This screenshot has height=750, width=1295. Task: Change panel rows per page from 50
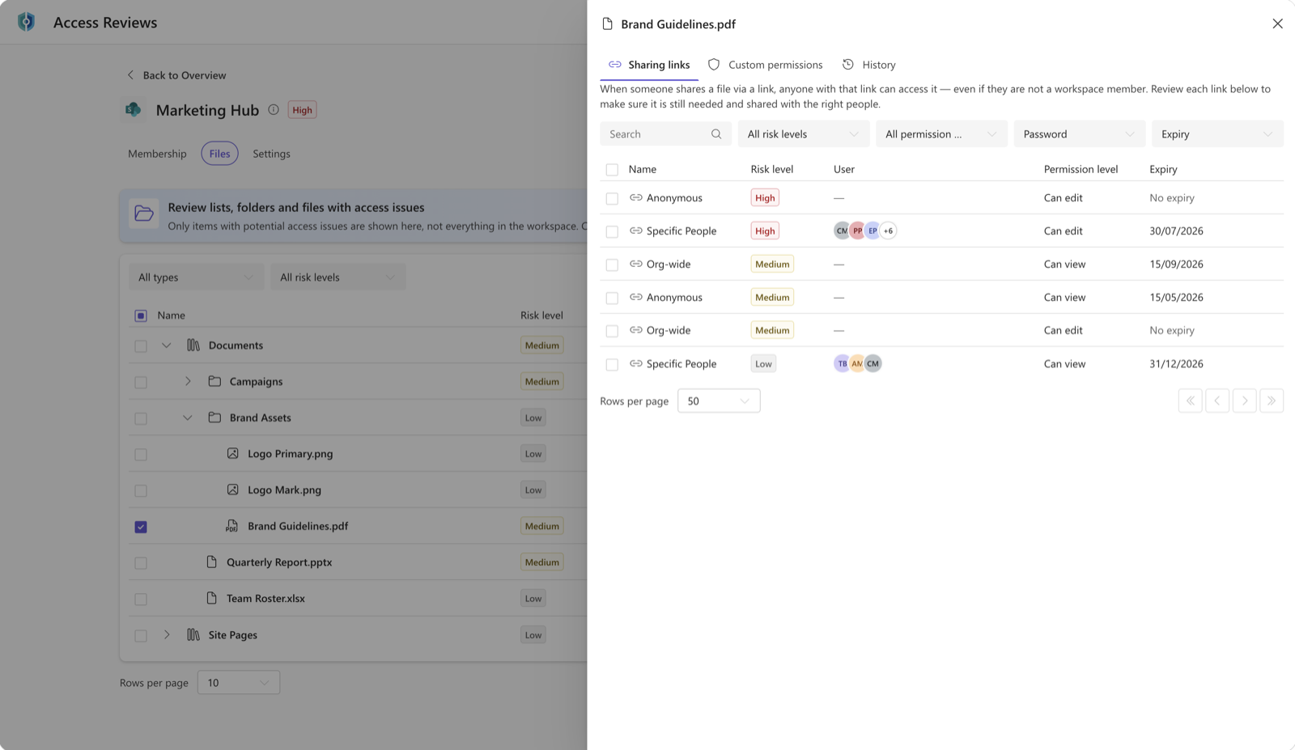[719, 400]
